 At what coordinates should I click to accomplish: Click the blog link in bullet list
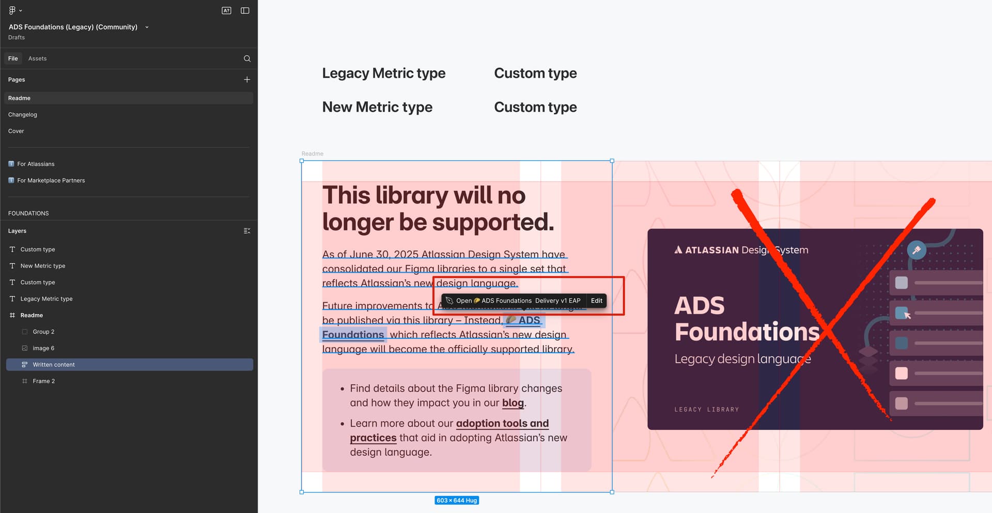[x=513, y=403]
